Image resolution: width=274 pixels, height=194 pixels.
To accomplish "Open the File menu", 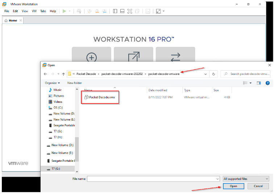I will 7,11.
